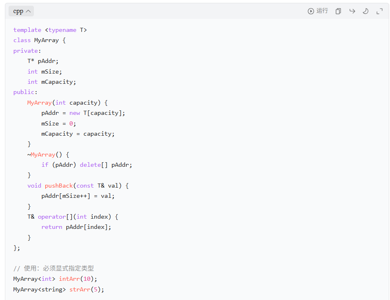
Task: Expand the code block to fullscreen
Action: pos(379,11)
